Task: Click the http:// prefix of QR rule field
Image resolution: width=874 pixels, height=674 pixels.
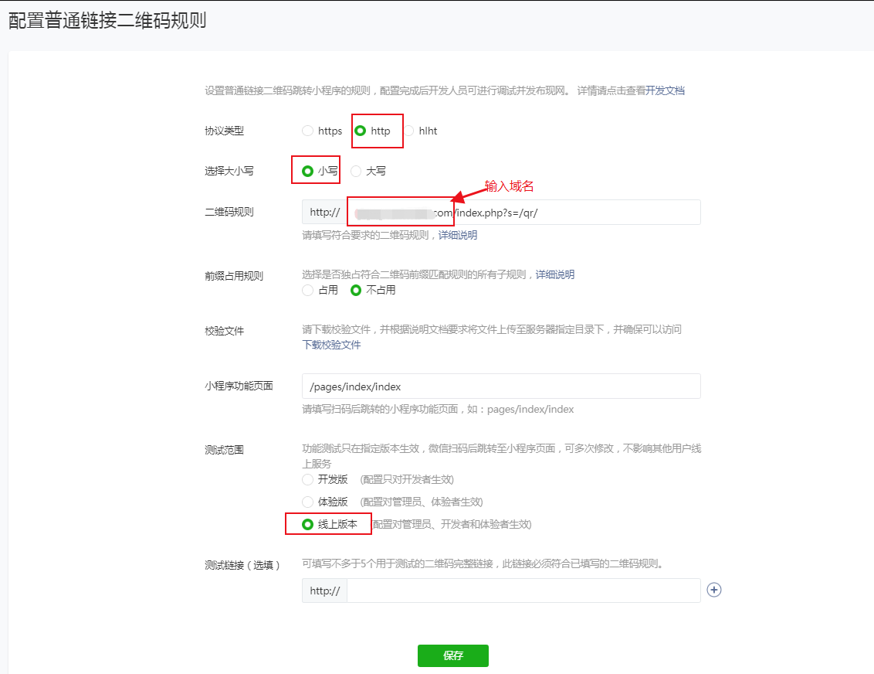Action: pyautogui.click(x=324, y=212)
